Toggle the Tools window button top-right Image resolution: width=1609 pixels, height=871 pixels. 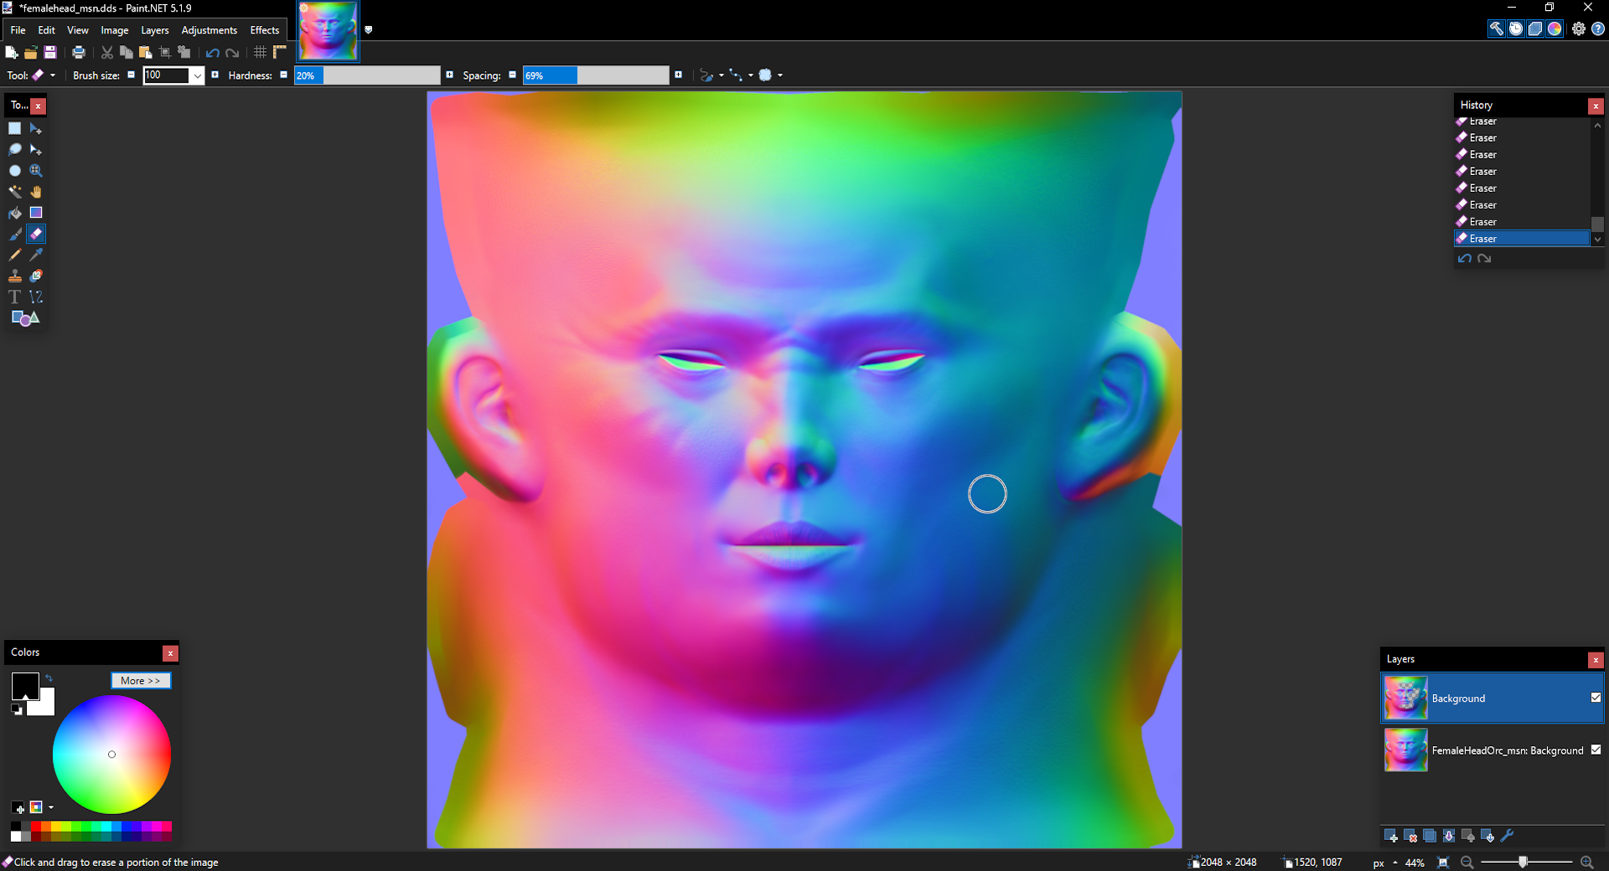pyautogui.click(x=1496, y=28)
